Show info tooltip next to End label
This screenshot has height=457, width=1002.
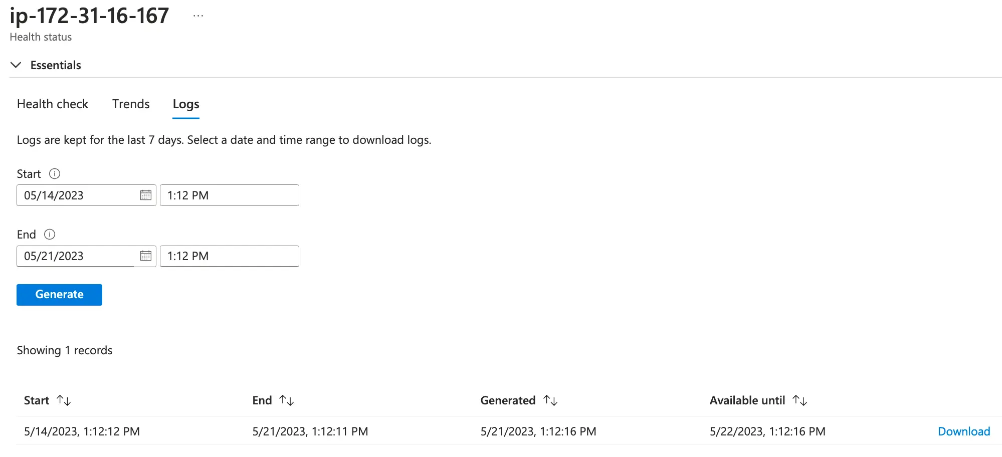point(50,235)
